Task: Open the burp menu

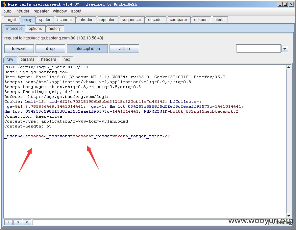Action: (x=7, y=11)
